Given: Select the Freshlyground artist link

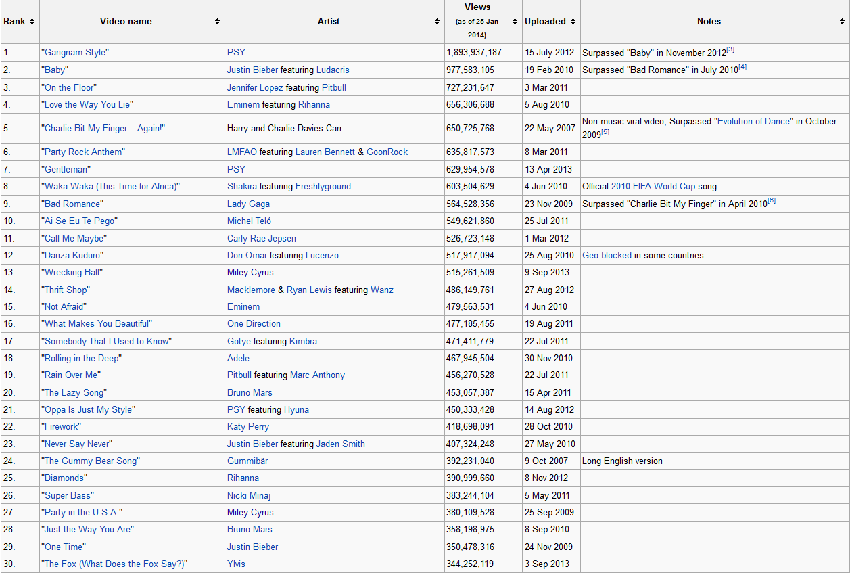Looking at the screenshot, I should pos(323,187).
